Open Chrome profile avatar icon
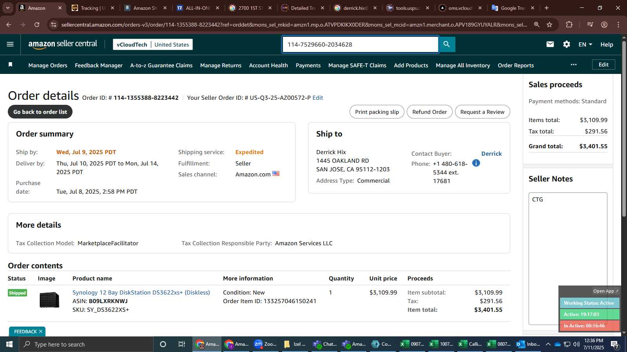This screenshot has height=352, width=627. coord(604,25)
